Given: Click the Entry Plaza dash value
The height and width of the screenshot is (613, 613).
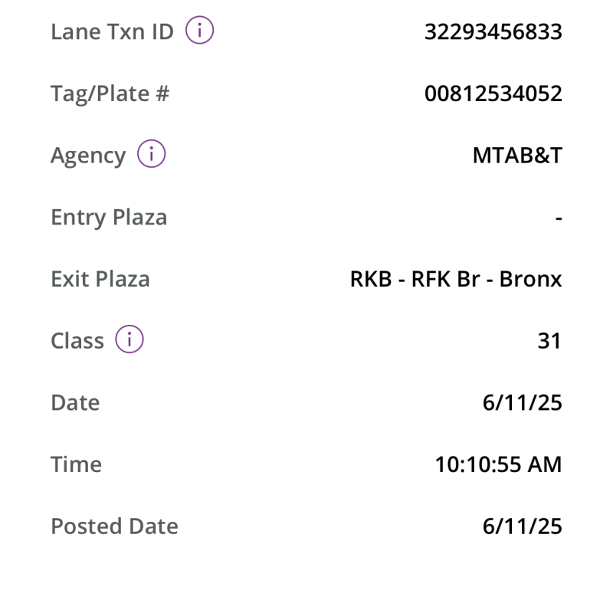Looking at the screenshot, I should click(x=559, y=218).
